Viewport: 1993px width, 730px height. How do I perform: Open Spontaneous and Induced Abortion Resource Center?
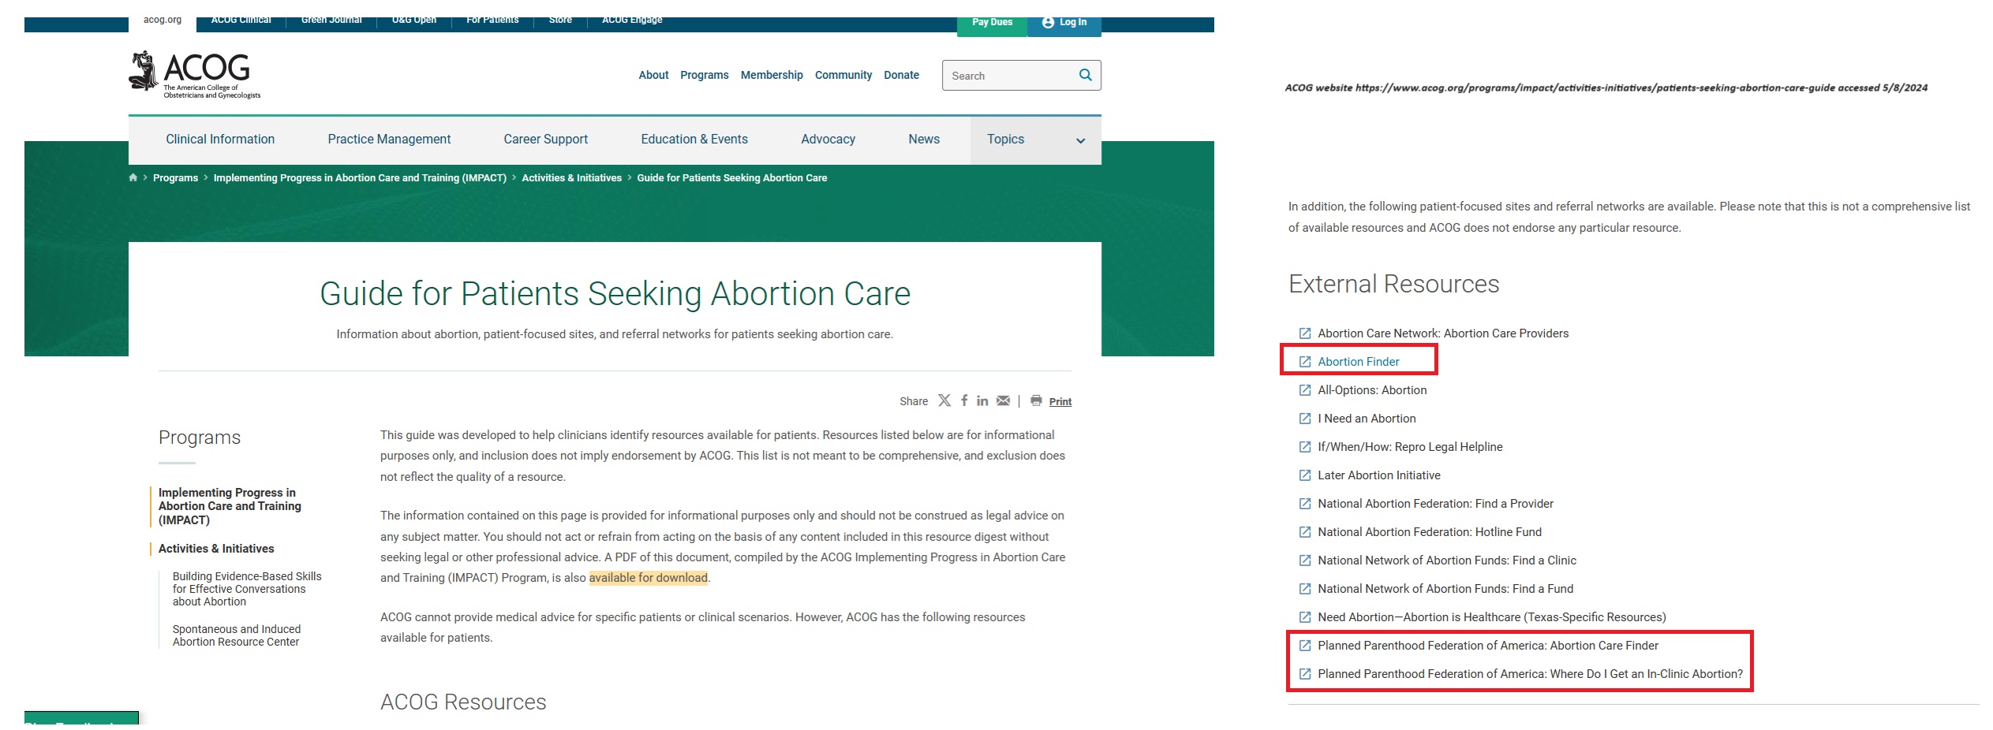237,635
